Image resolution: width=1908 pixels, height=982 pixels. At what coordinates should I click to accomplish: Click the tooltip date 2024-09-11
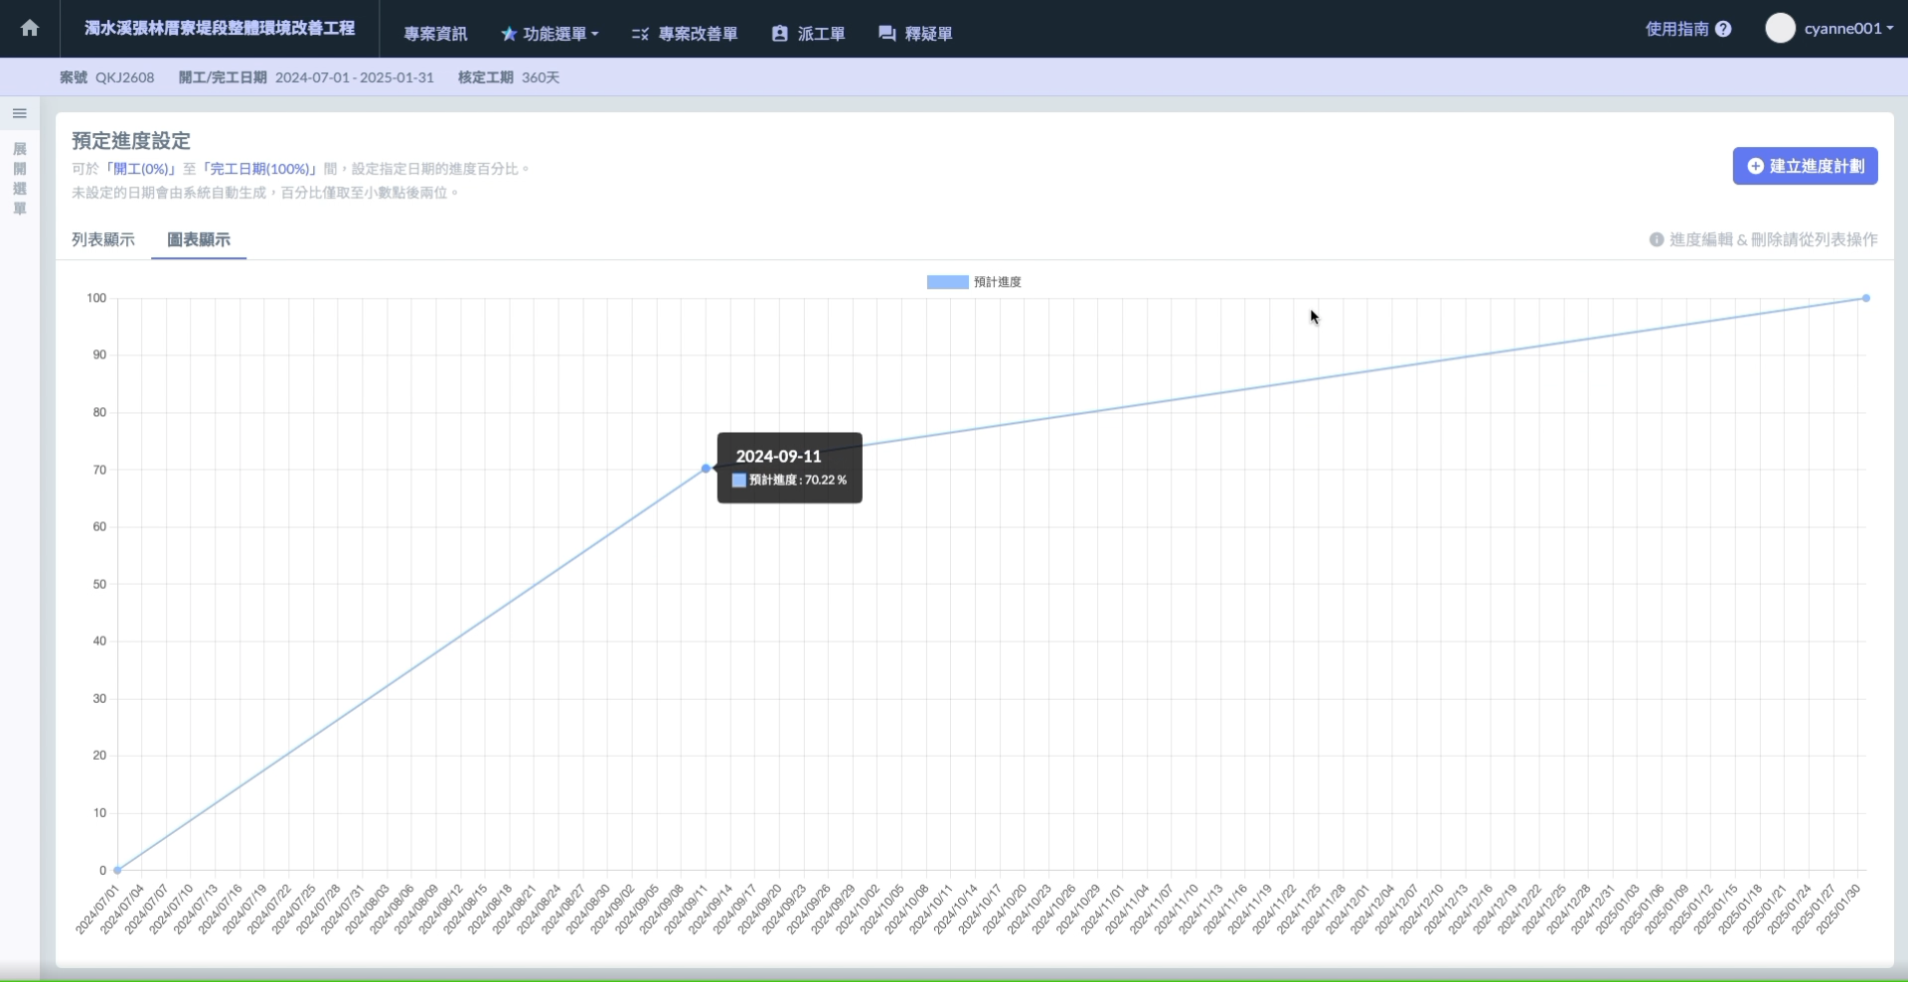click(x=779, y=456)
